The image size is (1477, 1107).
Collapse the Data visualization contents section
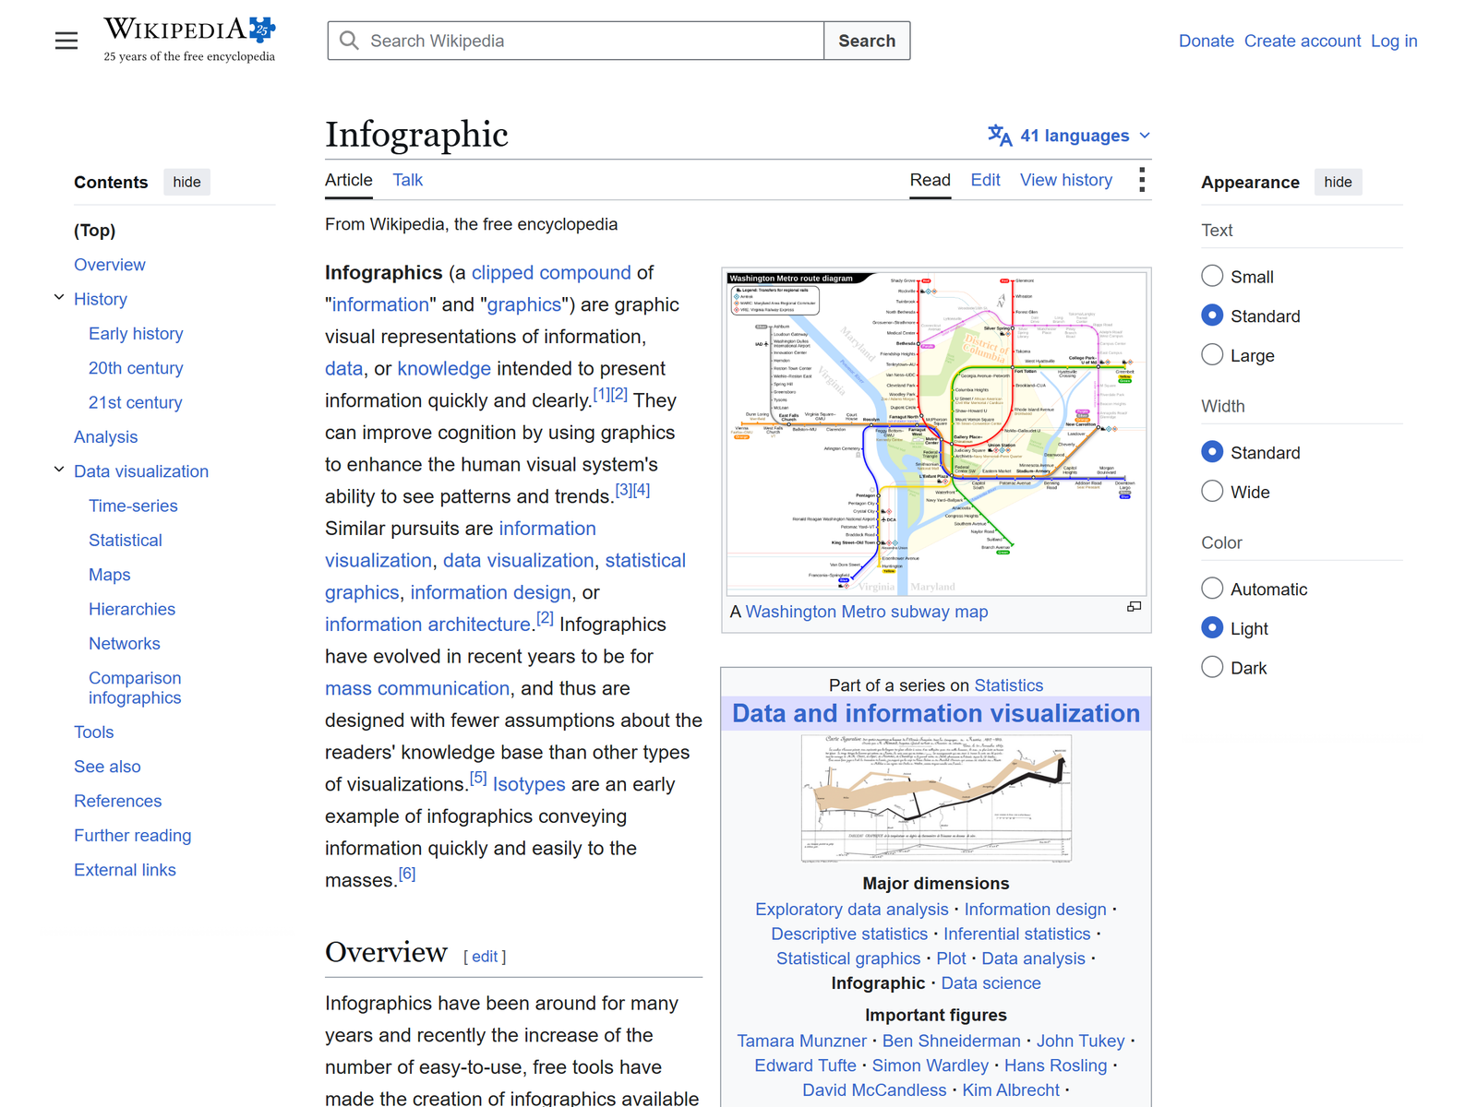coord(59,470)
